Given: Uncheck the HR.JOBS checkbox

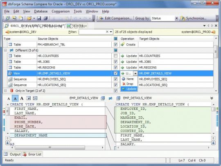Looking at the screenshot, I should click(x=115, y=61).
